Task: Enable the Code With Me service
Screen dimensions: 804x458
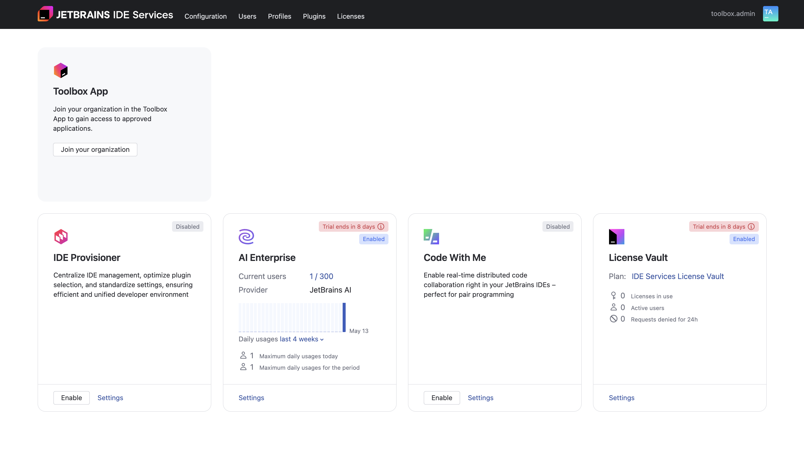Action: coord(442,398)
